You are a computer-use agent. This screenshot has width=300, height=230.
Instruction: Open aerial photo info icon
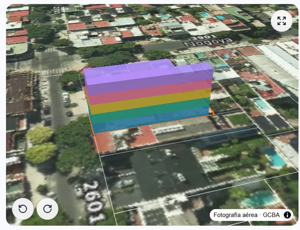[287, 215]
